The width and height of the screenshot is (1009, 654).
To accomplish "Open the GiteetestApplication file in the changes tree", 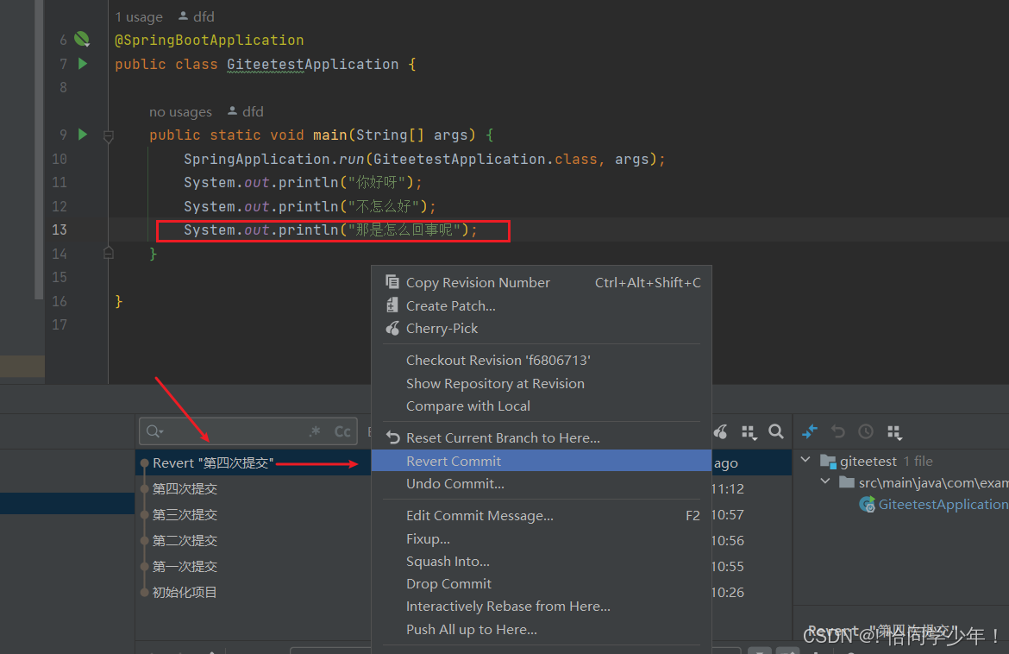I will (934, 504).
